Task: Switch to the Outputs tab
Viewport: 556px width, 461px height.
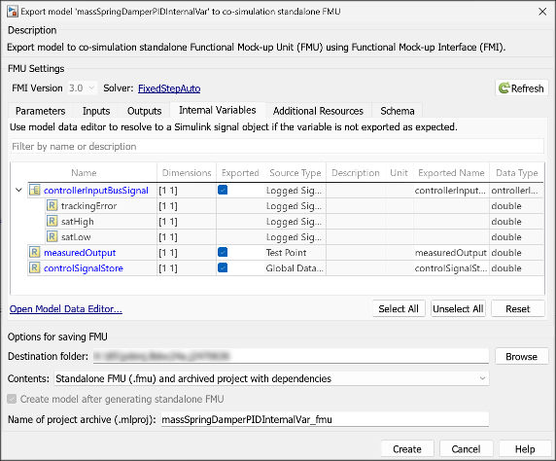Action: 144,111
